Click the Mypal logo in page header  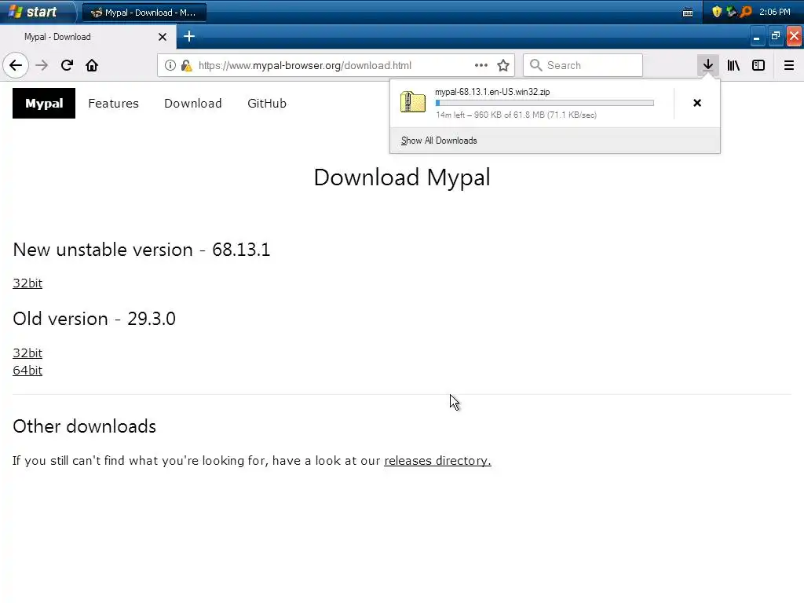pyautogui.click(x=44, y=103)
